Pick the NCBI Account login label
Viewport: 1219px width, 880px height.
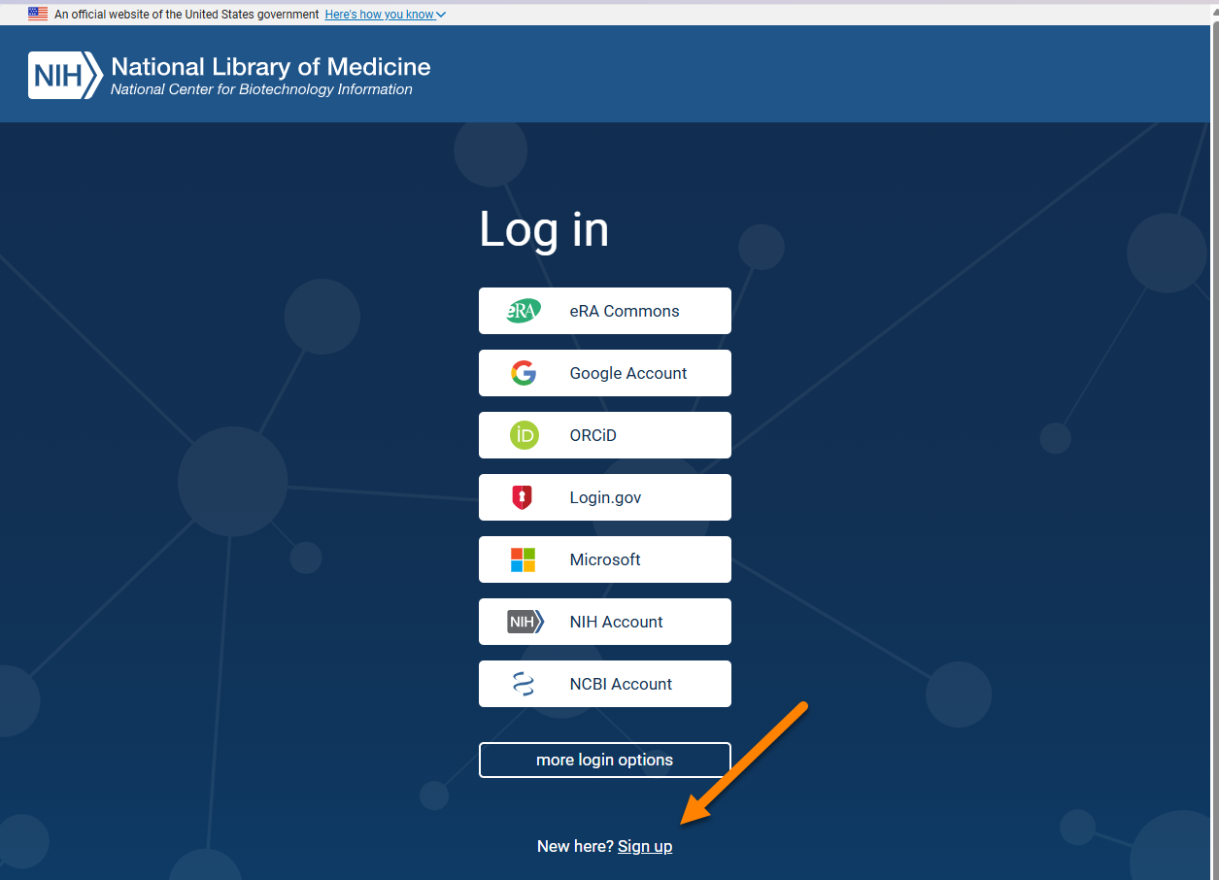(621, 684)
